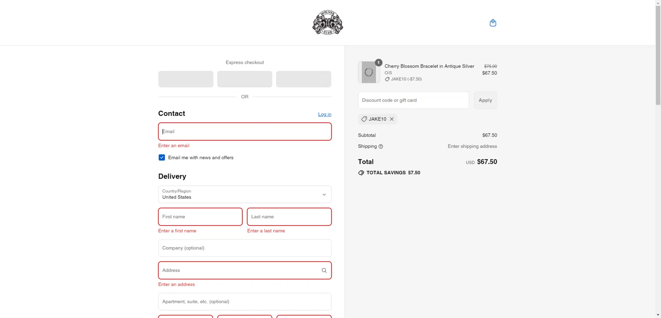
Task: Remove the JAKE10 discount code
Action: pos(392,119)
